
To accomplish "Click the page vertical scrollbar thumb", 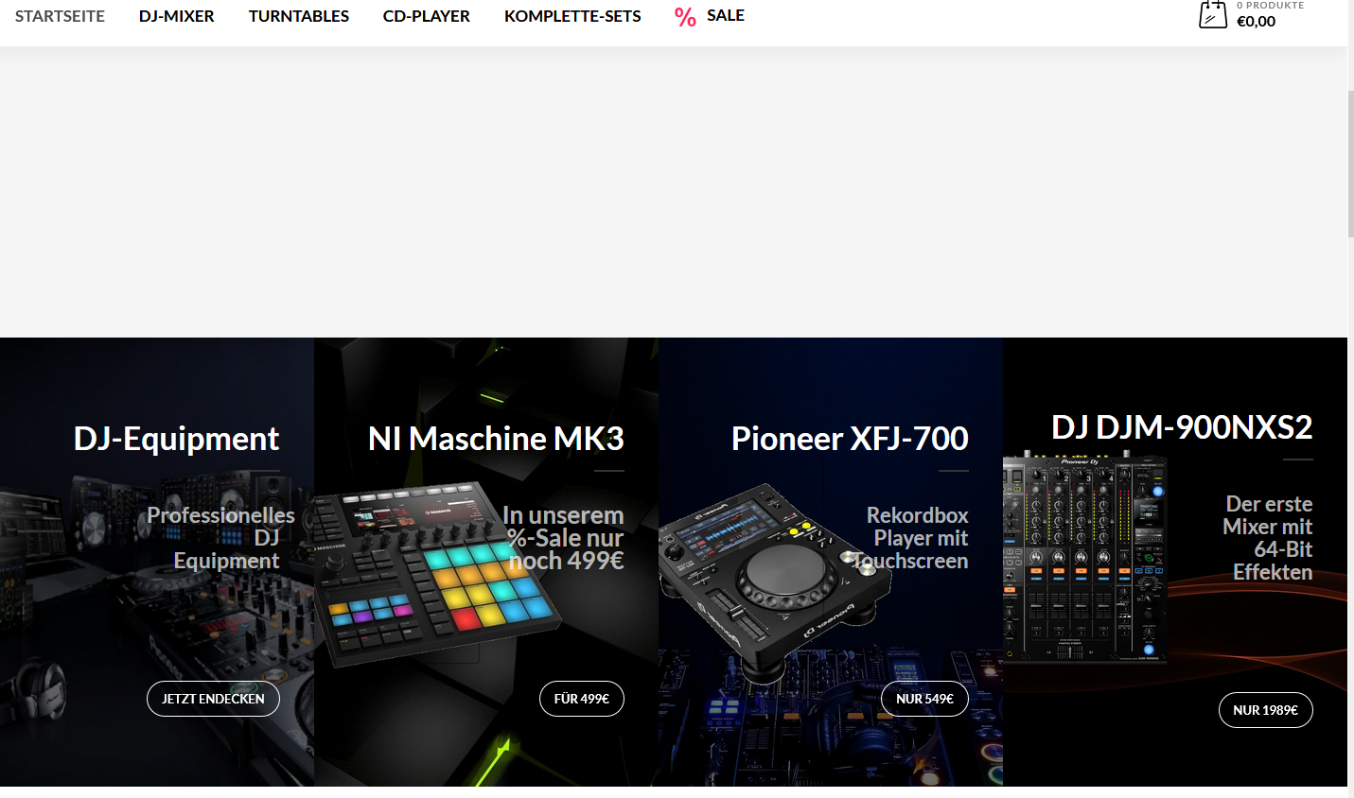I will (x=1350, y=163).
